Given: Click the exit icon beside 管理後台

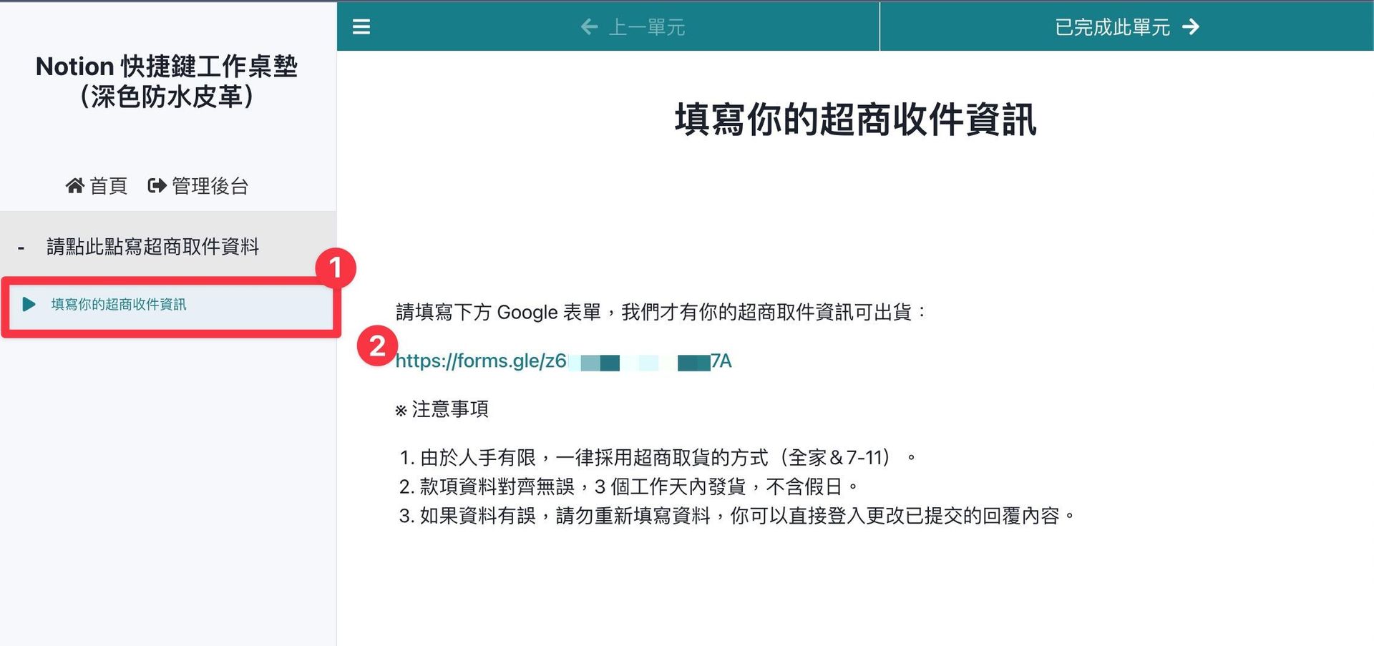Looking at the screenshot, I should point(157,186).
